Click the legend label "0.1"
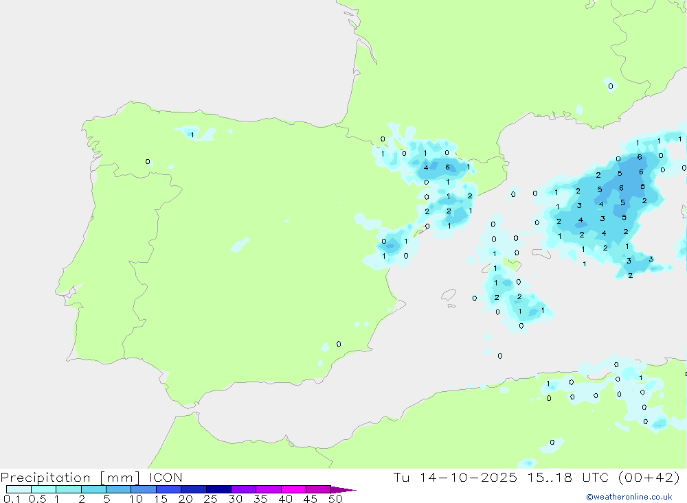Screen dimensions: 687x503 click(x=12, y=499)
